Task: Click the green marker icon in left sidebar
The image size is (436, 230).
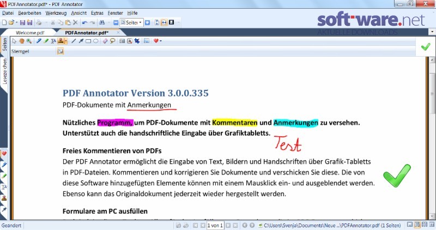Action: [x=4, y=175]
